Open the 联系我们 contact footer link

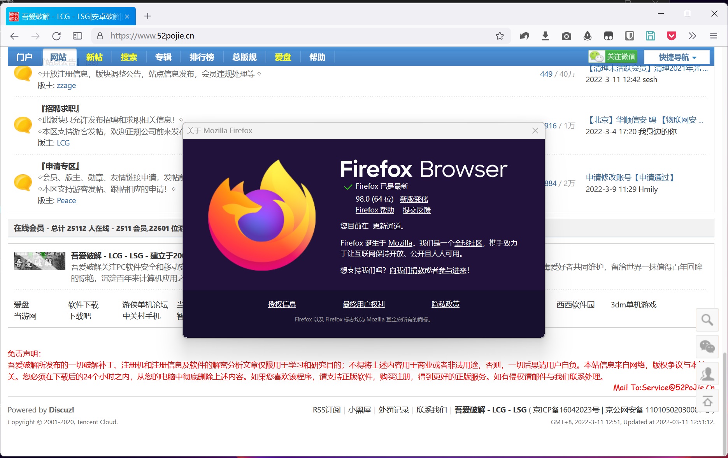point(432,410)
